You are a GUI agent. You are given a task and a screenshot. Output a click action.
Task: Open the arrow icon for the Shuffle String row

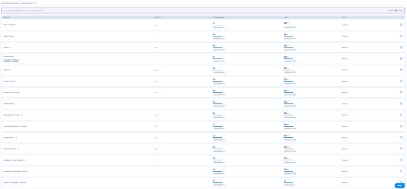click(401, 58)
